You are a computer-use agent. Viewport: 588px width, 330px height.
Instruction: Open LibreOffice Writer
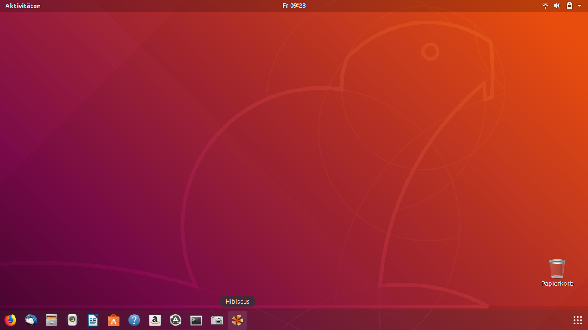[93, 320]
